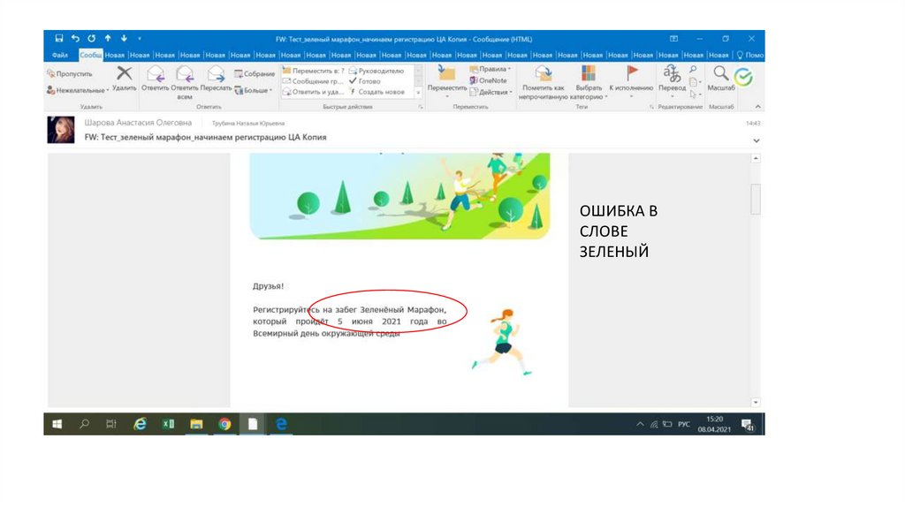Click the vertical scrollbar of message body
905x507 pixels.
(x=755, y=199)
